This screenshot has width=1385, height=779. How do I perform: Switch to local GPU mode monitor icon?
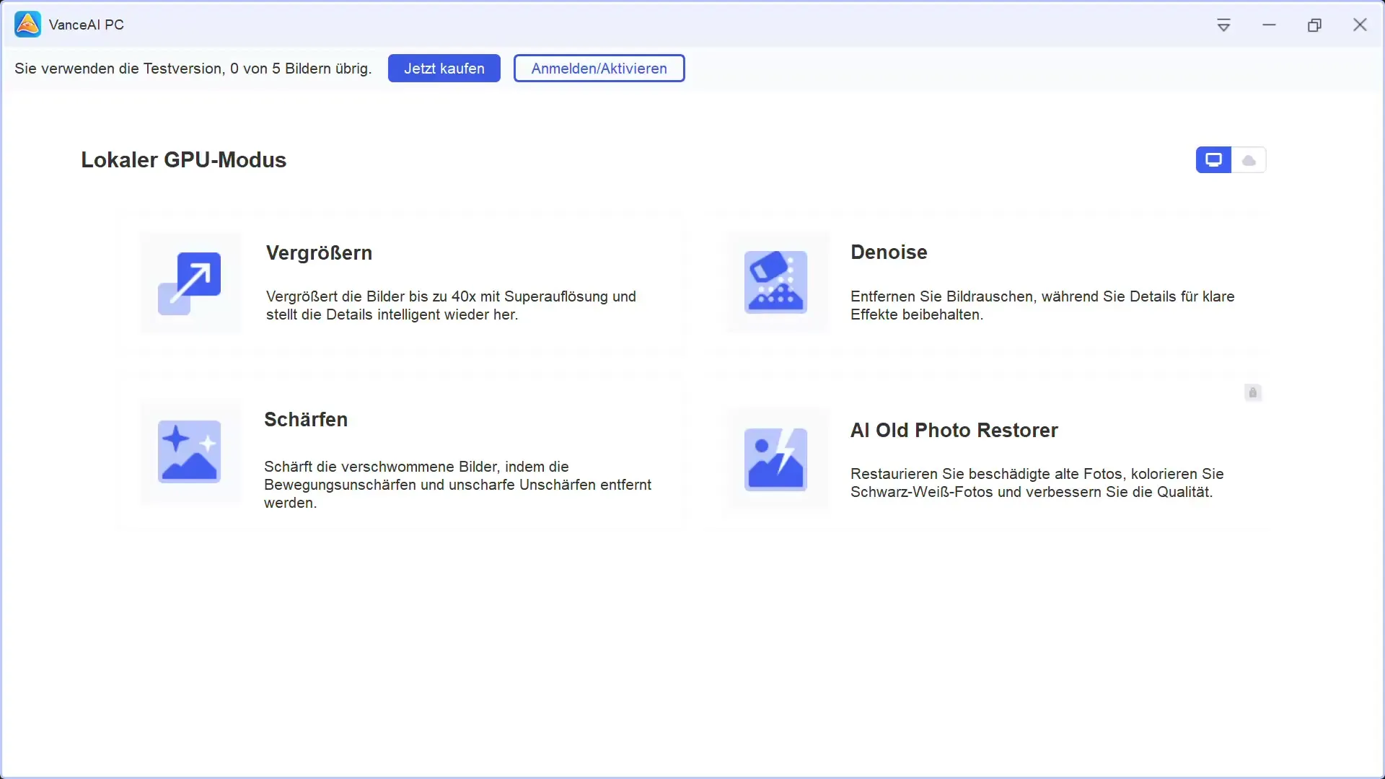(1213, 160)
